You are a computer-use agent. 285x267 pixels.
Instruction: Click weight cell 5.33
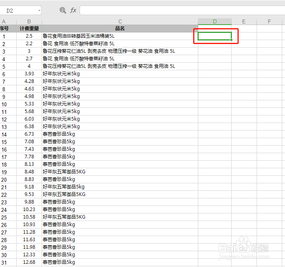[29, 104]
